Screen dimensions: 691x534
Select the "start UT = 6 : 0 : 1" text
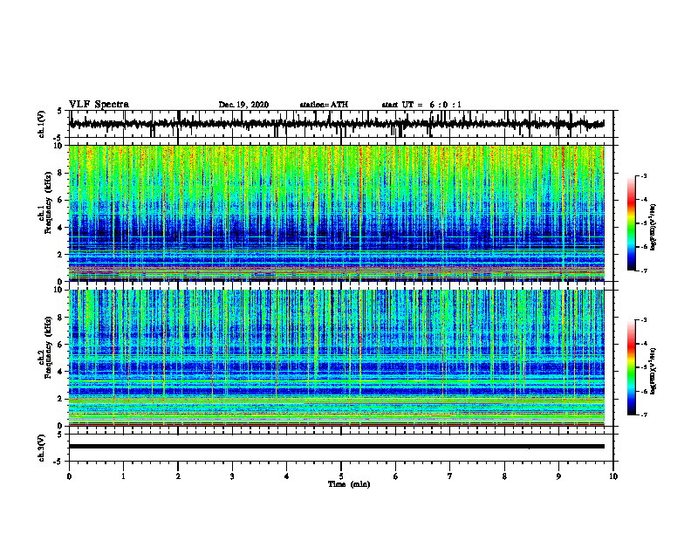[421, 105]
